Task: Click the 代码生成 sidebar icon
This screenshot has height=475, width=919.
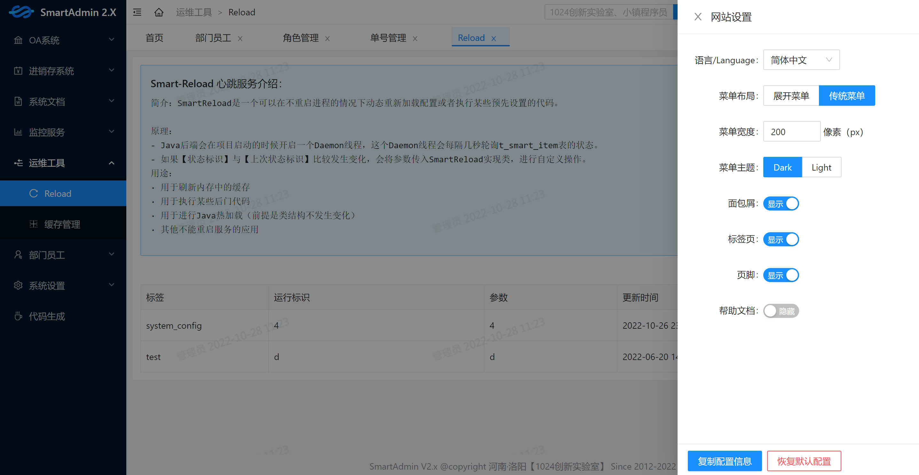Action: pyautogui.click(x=18, y=316)
